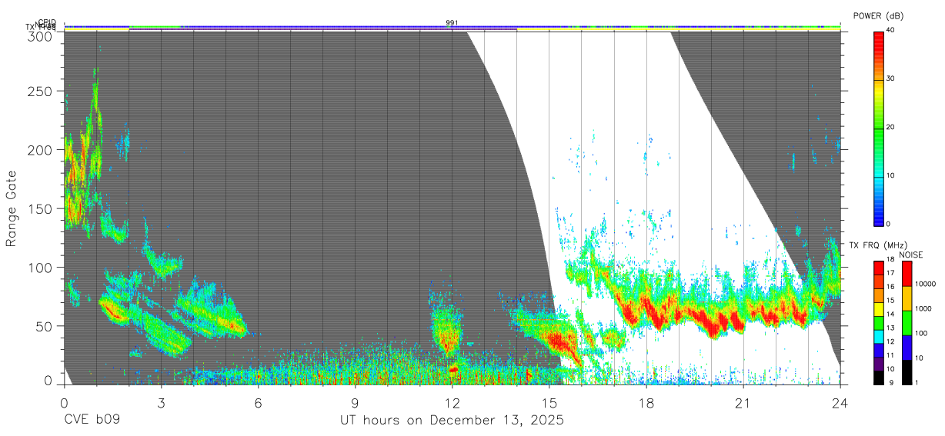Click the cyan swatch in TX FRQ legend
The height and width of the screenshot is (436, 945).
[x=878, y=335]
